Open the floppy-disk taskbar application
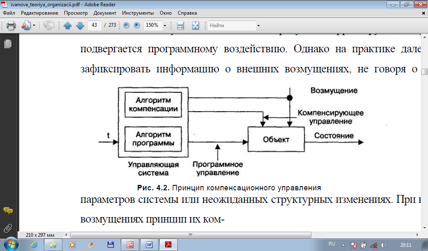428x251 pixels. click(110, 245)
